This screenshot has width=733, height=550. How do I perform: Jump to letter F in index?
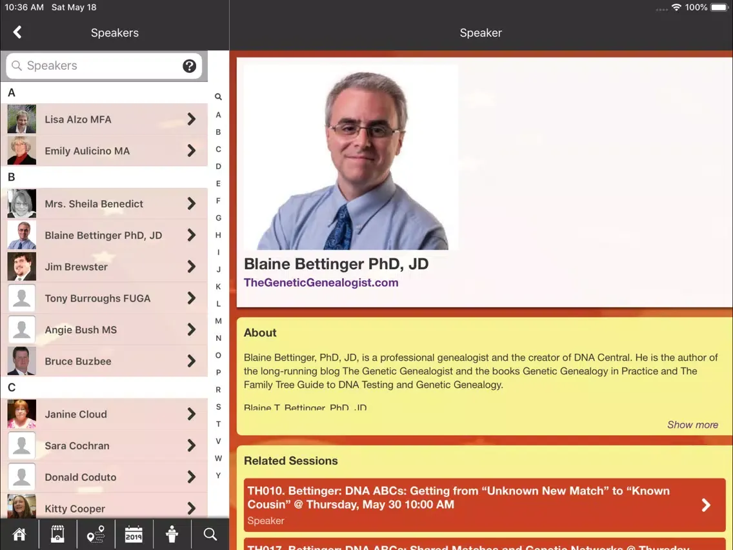coord(218,201)
